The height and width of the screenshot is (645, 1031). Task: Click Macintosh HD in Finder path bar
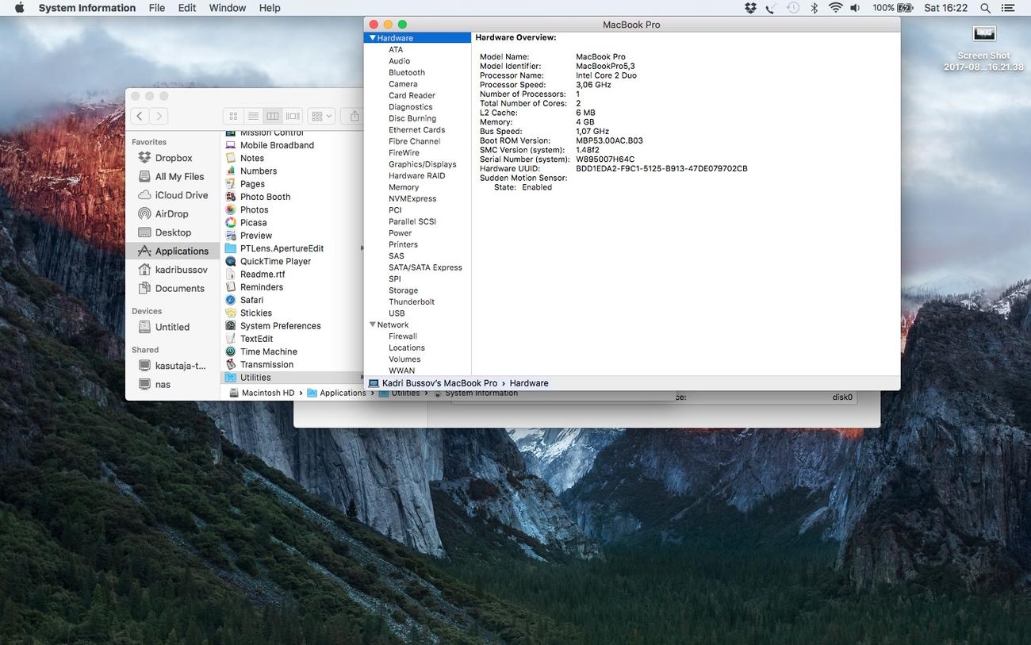coord(262,393)
